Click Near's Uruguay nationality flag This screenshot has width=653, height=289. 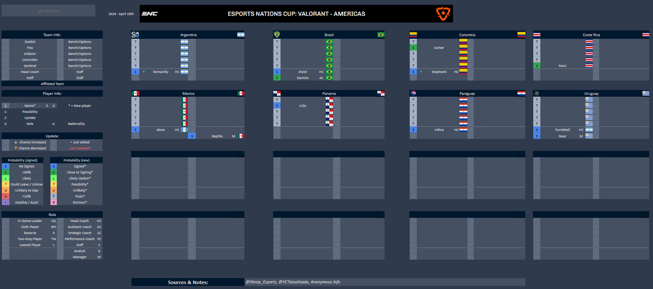pos(589,136)
